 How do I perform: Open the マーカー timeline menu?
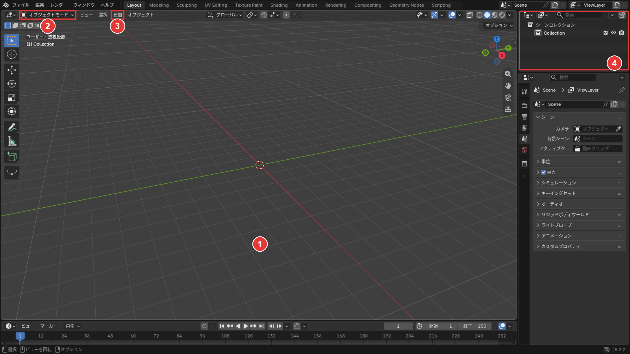tap(49, 326)
